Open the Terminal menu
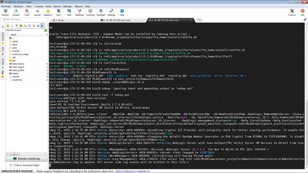 tap(6, 6)
